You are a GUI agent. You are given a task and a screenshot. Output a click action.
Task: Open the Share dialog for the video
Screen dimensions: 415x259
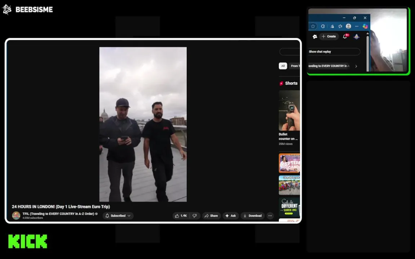[x=211, y=216]
